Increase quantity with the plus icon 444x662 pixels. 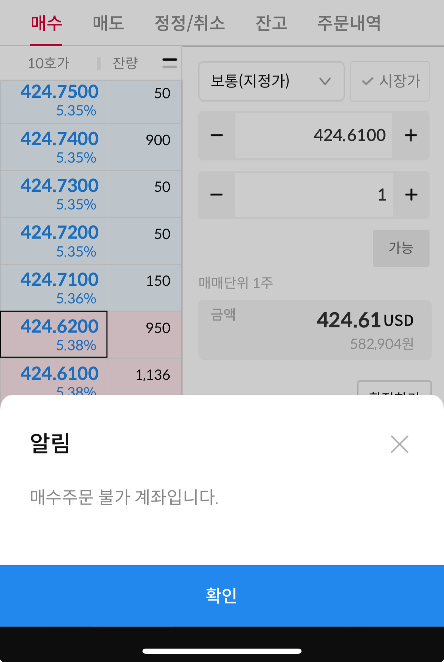click(411, 195)
